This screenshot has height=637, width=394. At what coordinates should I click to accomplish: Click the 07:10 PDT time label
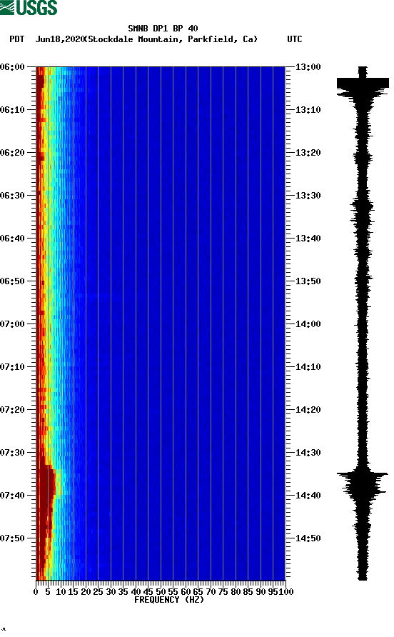(13, 367)
